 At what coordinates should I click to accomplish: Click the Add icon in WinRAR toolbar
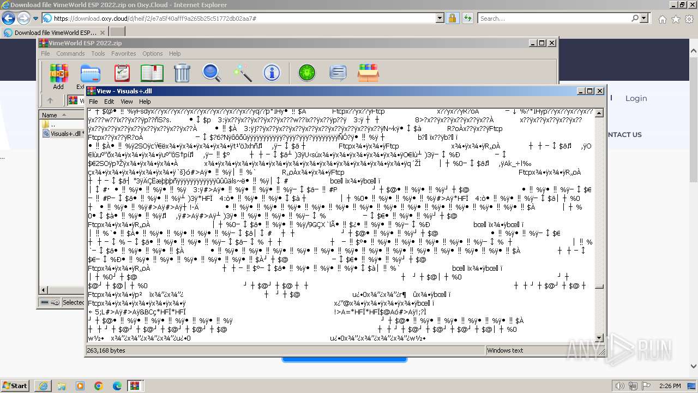click(x=58, y=74)
